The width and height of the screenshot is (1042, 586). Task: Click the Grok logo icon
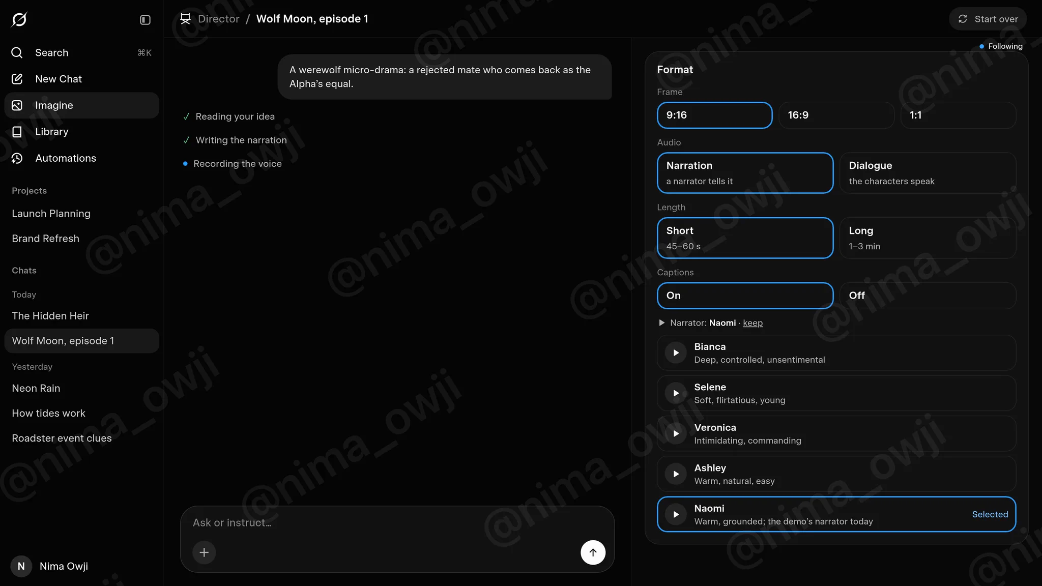pos(19,19)
